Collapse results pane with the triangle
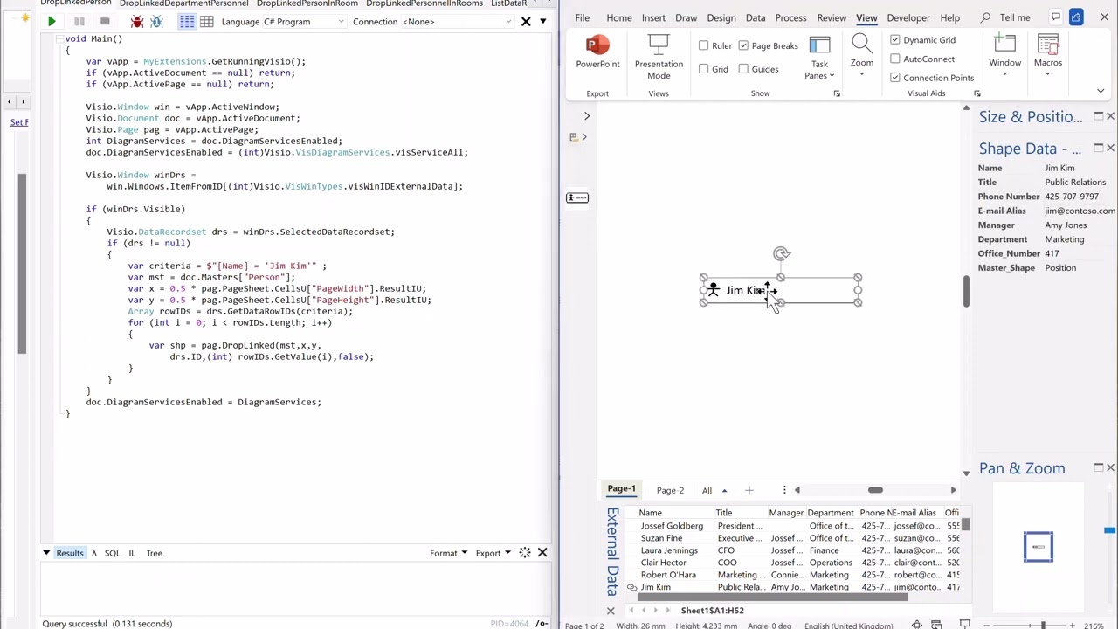The image size is (1118, 629). (46, 553)
